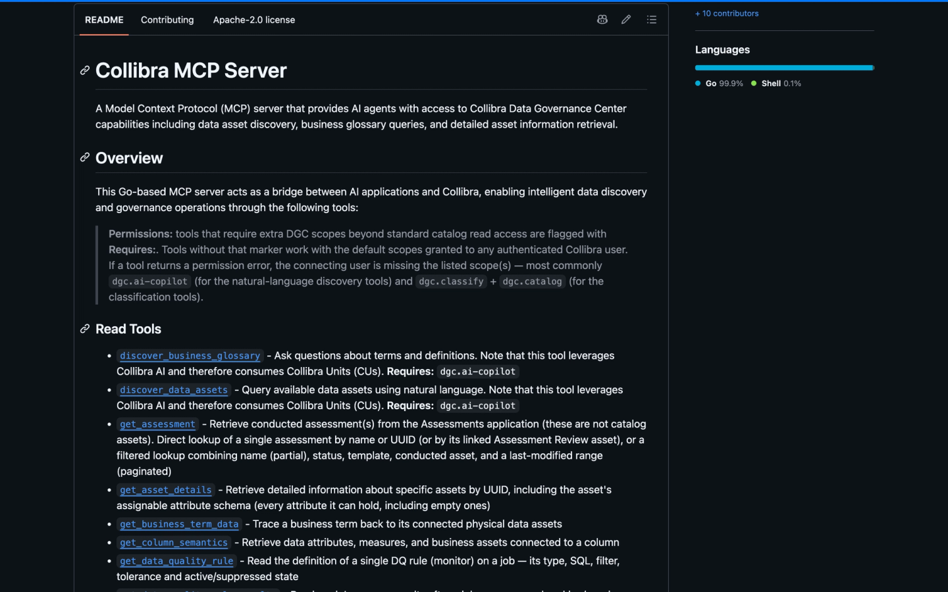
Task: Open the get_asset_details link
Action: tap(166, 490)
